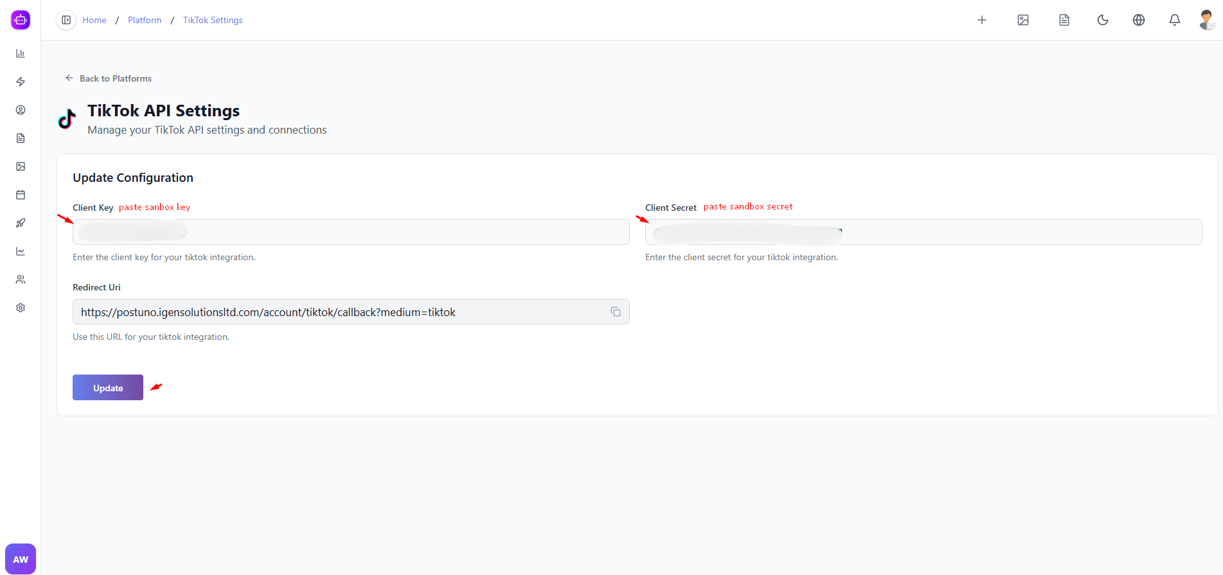Viewport: 1223px width, 575px height.
Task: Open the lightning bolt sidebar icon
Action: 21,82
